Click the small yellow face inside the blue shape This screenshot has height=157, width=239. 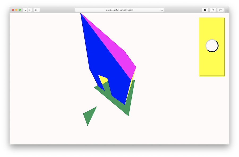pos(104,80)
